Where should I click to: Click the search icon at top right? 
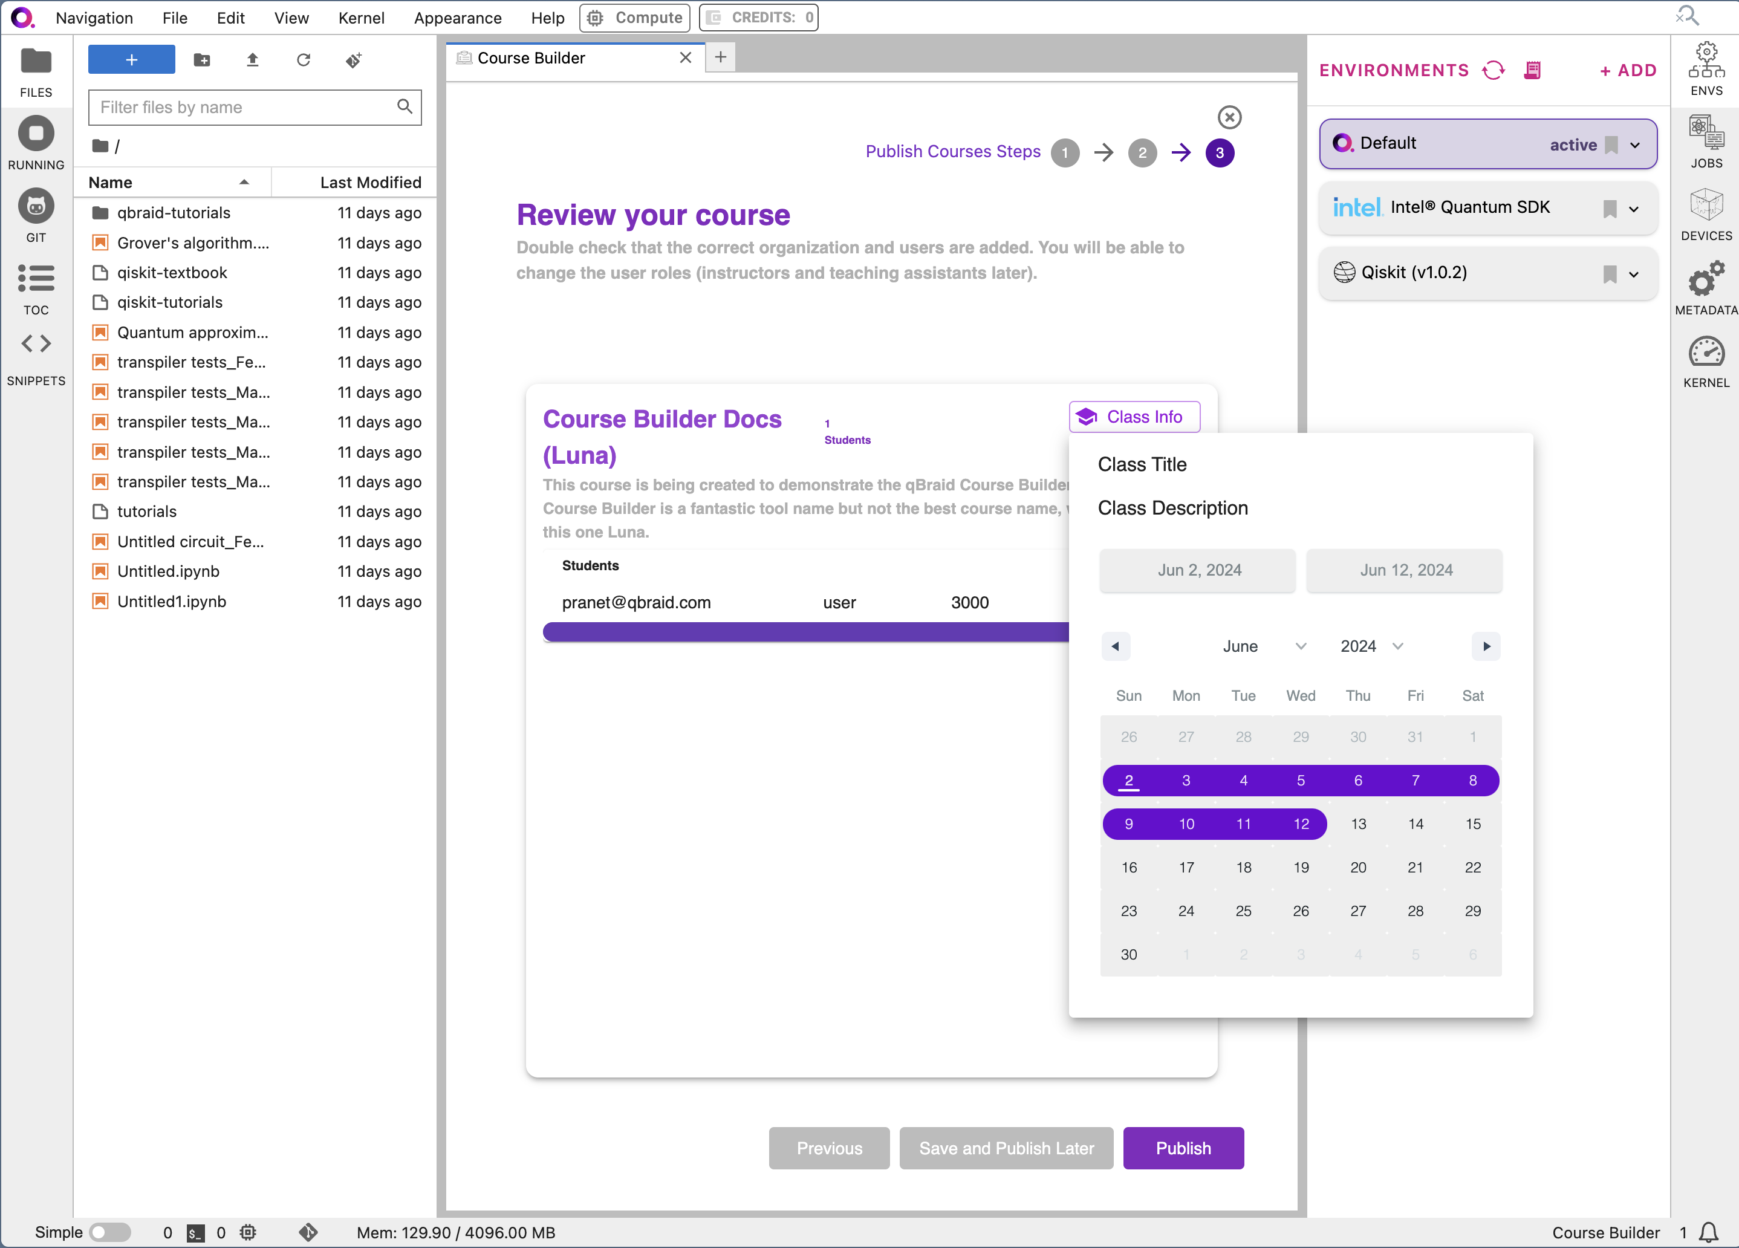point(1687,15)
